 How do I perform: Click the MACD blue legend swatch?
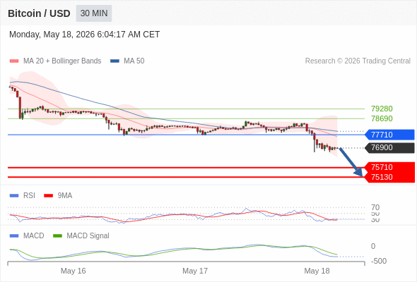tap(14, 236)
